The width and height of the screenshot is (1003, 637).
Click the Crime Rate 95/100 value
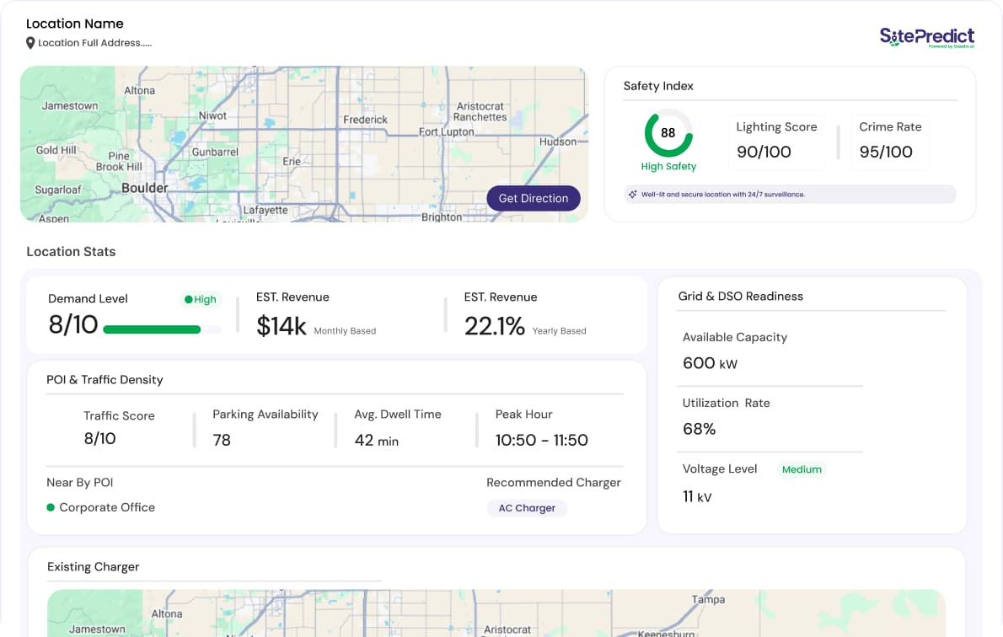886,152
